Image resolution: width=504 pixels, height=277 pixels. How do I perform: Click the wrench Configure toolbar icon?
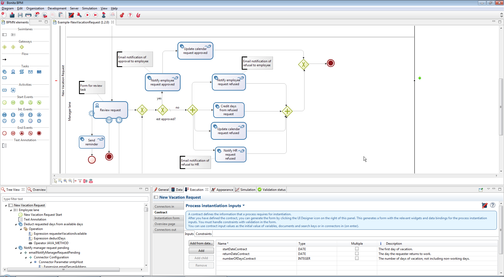pyautogui.click(x=79, y=15)
